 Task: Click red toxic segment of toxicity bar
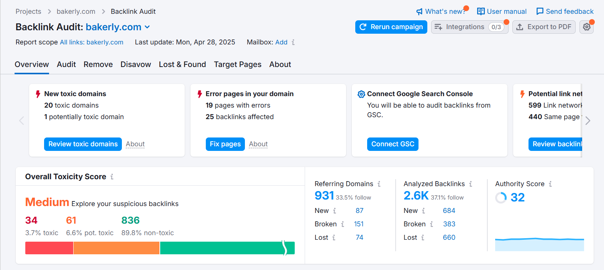pyautogui.click(x=49, y=248)
